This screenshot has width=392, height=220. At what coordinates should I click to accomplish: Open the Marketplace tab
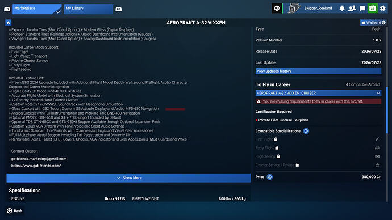pyautogui.click(x=37, y=9)
